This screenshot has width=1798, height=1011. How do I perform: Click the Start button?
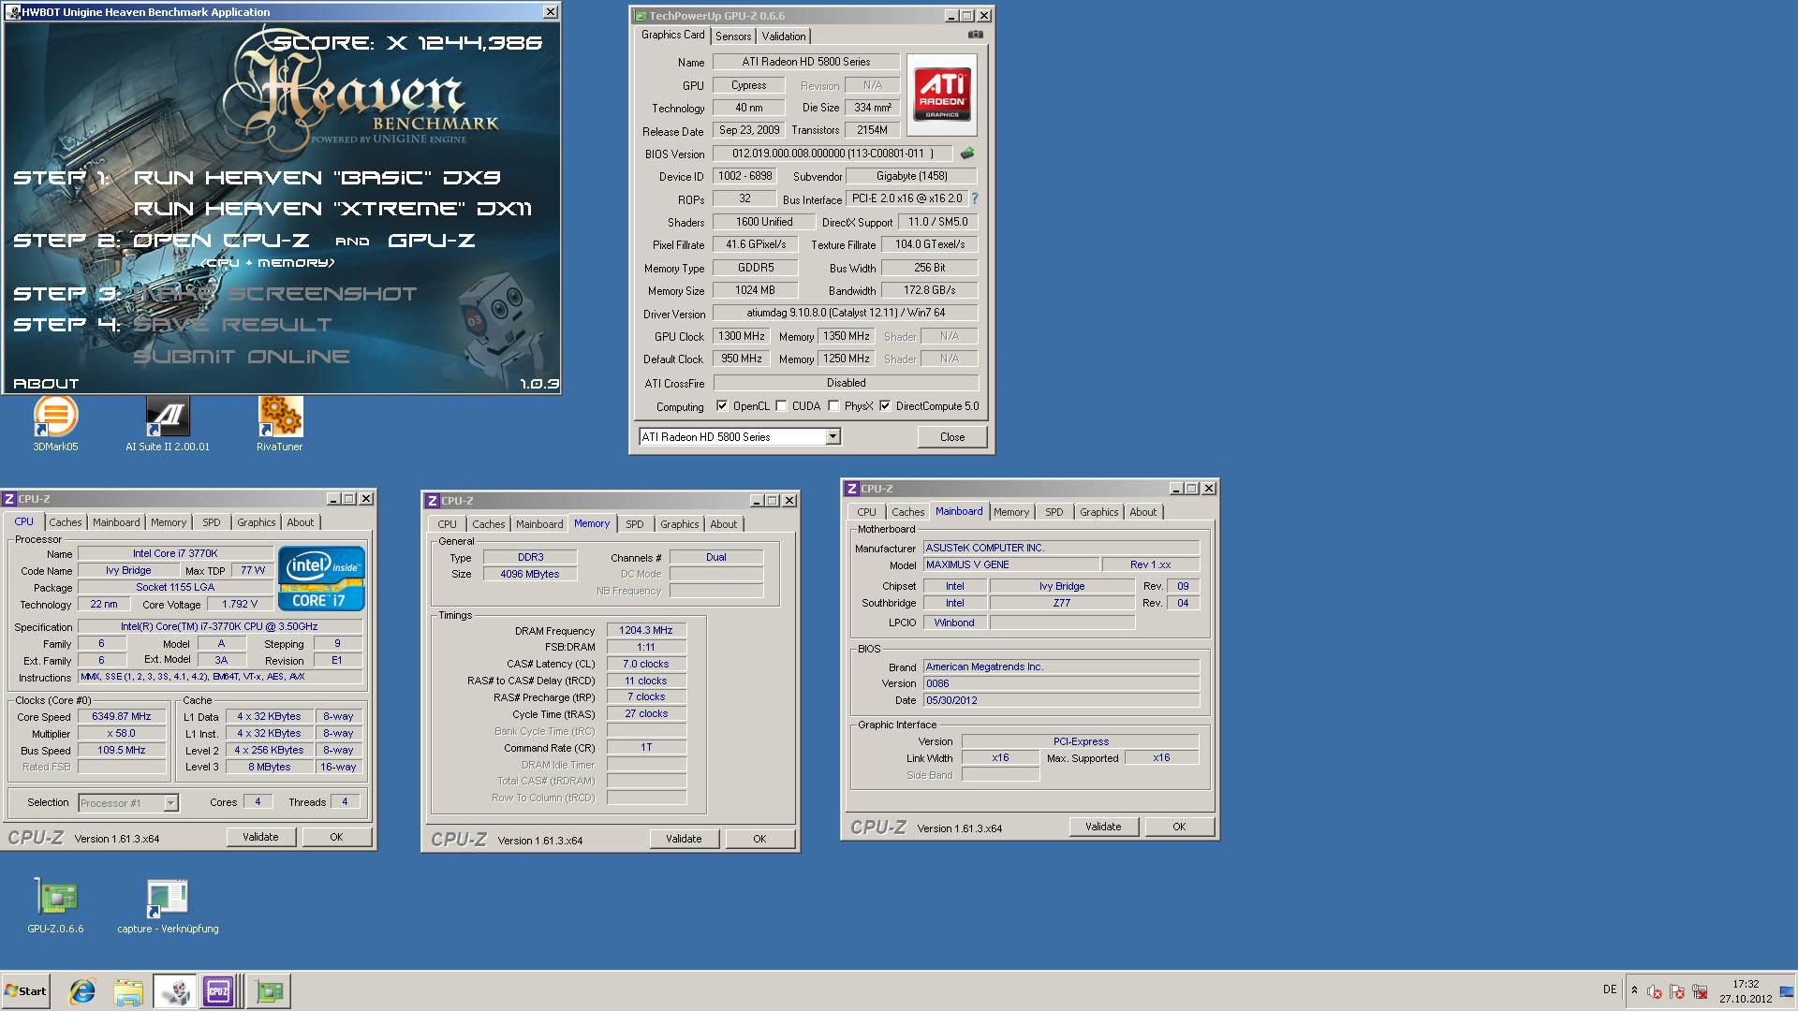[25, 991]
